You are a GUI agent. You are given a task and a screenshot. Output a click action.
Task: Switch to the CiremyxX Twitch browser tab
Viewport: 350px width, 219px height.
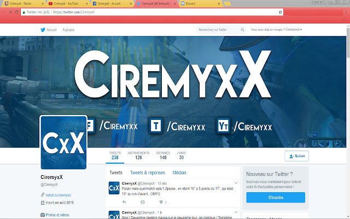coord(24,4)
